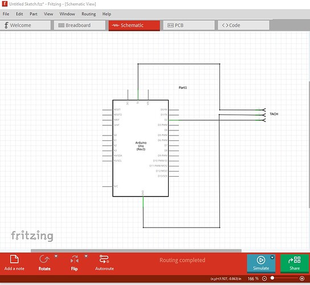Viewport: 310px width, 285px height.
Task: Open the Simulate dropdown arrow
Action: pos(272,257)
